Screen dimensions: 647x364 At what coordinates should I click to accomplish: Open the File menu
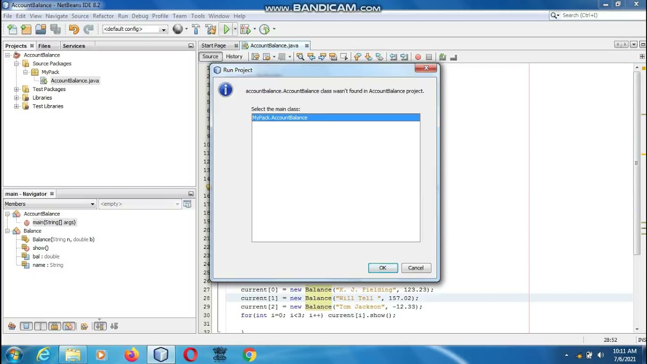click(8, 16)
